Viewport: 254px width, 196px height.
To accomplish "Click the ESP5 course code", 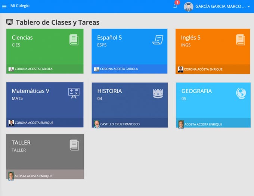I will point(102,45).
